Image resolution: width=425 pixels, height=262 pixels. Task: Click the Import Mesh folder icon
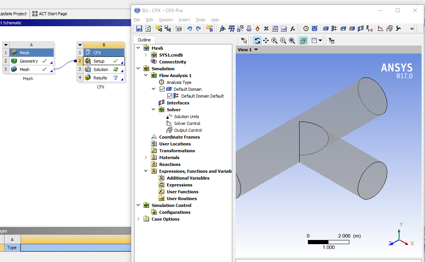point(209,28)
